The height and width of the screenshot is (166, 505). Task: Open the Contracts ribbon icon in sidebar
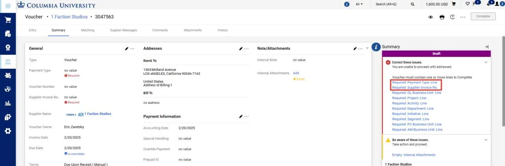[x=8, y=48]
